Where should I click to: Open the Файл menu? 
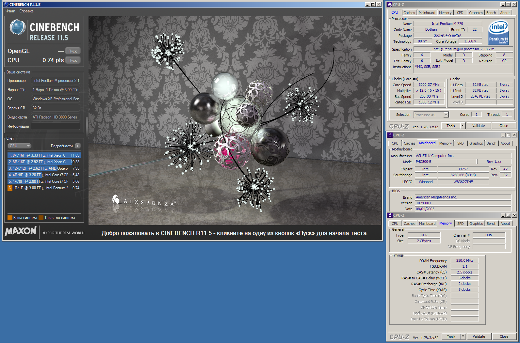(10, 11)
